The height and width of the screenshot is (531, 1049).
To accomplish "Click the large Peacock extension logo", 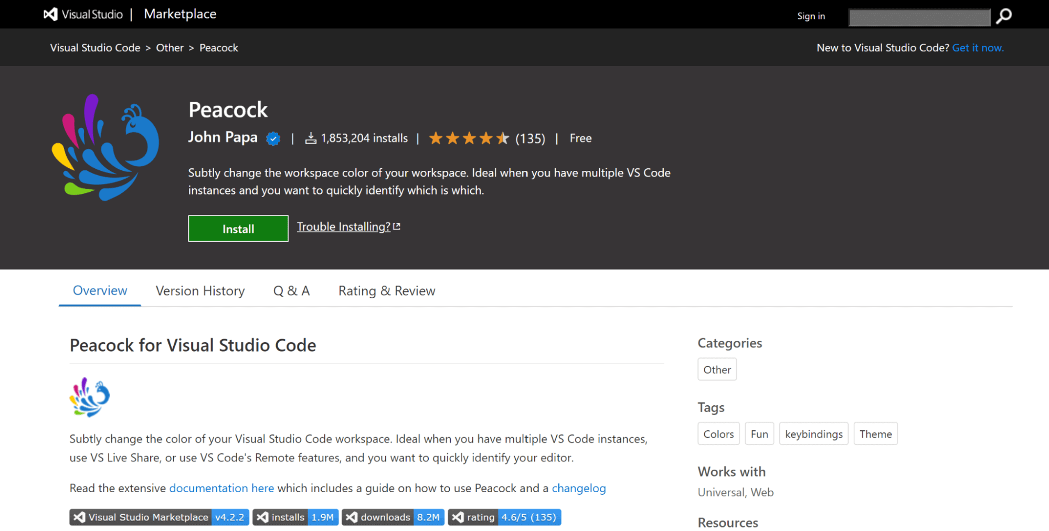I will click(x=105, y=148).
